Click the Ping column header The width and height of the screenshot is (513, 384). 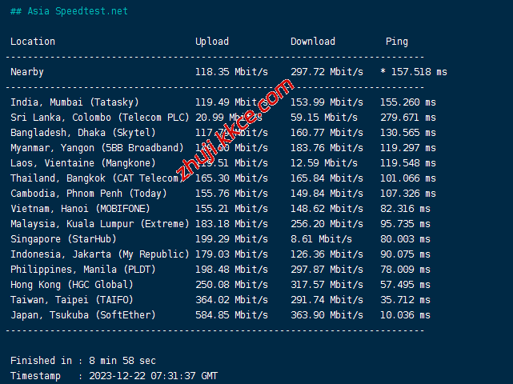(396, 42)
